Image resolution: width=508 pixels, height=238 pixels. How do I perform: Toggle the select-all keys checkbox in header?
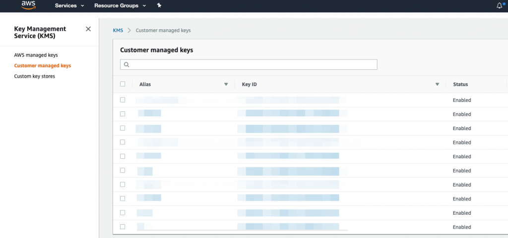[x=123, y=84]
